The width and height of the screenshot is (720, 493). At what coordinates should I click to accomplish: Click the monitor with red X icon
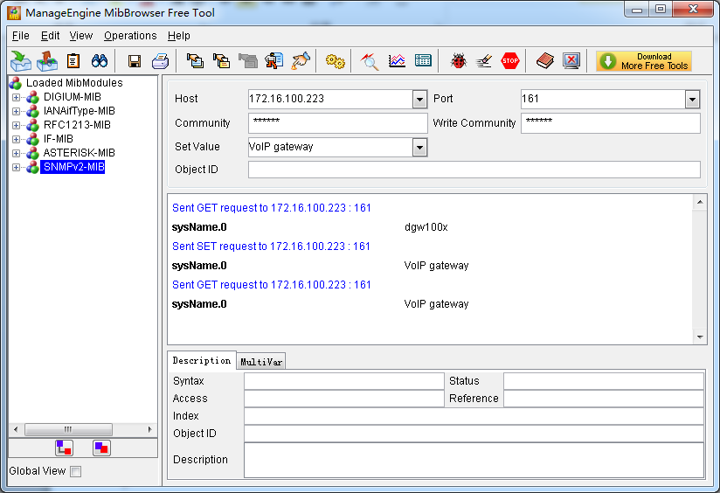point(571,60)
